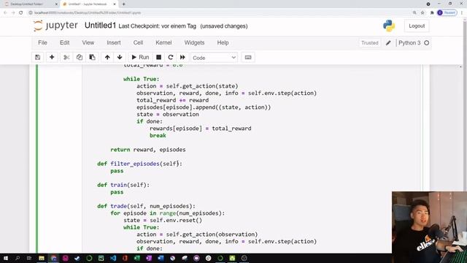Open Task View on the taskbar
This screenshot has width=467, height=263.
click(29, 258)
